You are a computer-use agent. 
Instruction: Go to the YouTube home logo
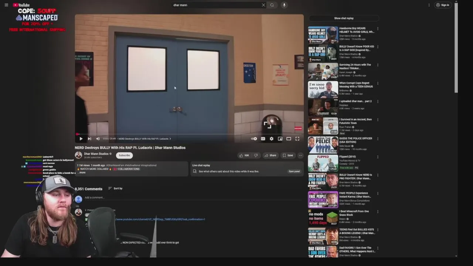21,5
